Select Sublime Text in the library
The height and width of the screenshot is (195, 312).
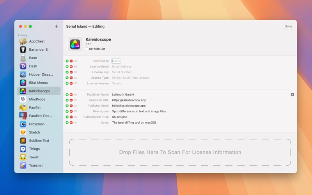tap(39, 140)
